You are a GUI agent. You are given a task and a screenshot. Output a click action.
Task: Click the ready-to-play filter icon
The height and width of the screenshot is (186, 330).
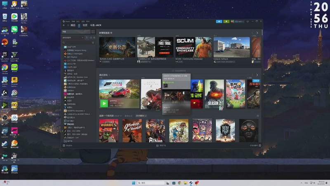tap(94, 38)
